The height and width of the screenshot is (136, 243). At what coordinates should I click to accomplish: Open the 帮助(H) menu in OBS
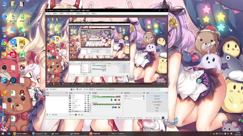[x=94, y=14]
